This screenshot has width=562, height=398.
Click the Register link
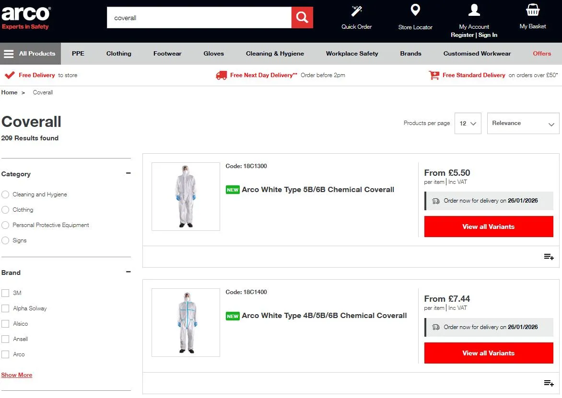point(462,35)
